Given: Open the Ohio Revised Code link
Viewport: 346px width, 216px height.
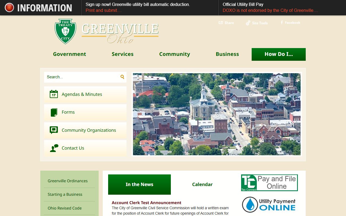Looking at the screenshot, I should tap(65, 208).
